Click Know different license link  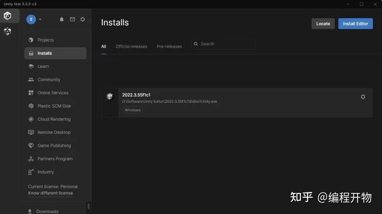[x=51, y=193]
